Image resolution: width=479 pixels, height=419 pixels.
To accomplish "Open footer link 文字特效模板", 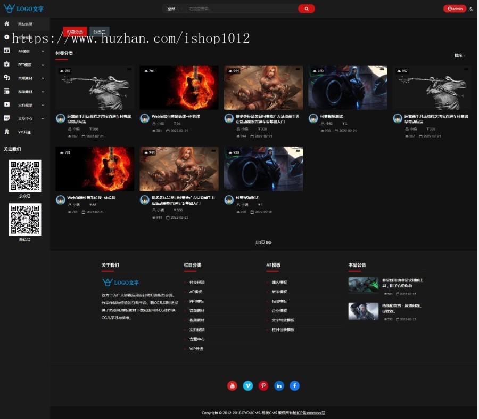I will (283, 320).
